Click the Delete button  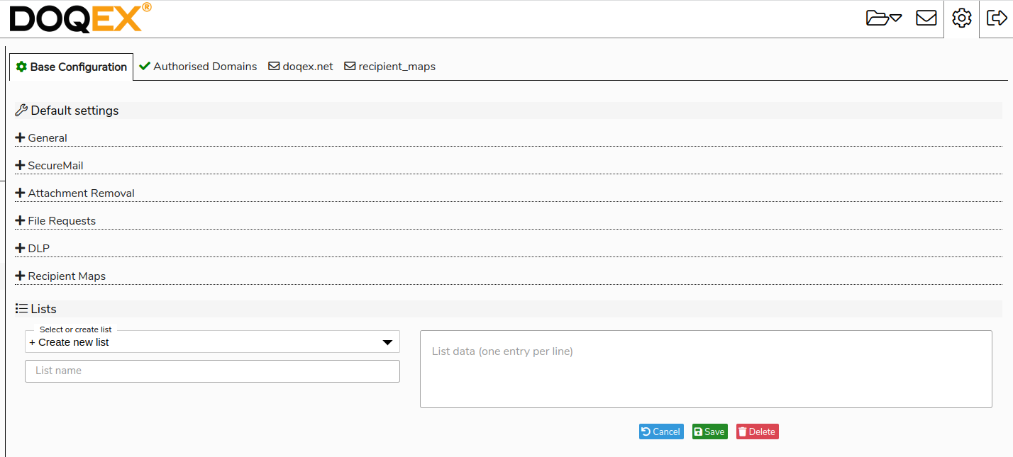click(x=757, y=431)
